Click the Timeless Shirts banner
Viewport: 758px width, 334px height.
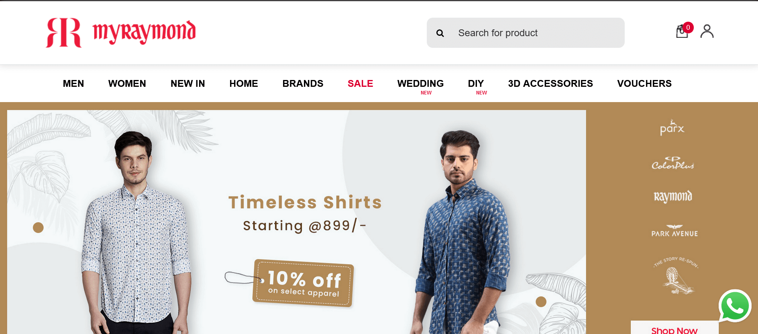pos(297,222)
